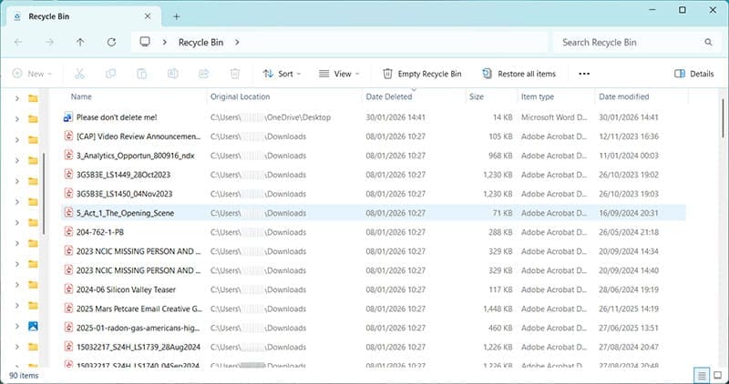Viewport: 729px width, 384px height.
Task: Click the Word icon of 'Please don't delete me!'
Action: point(67,117)
